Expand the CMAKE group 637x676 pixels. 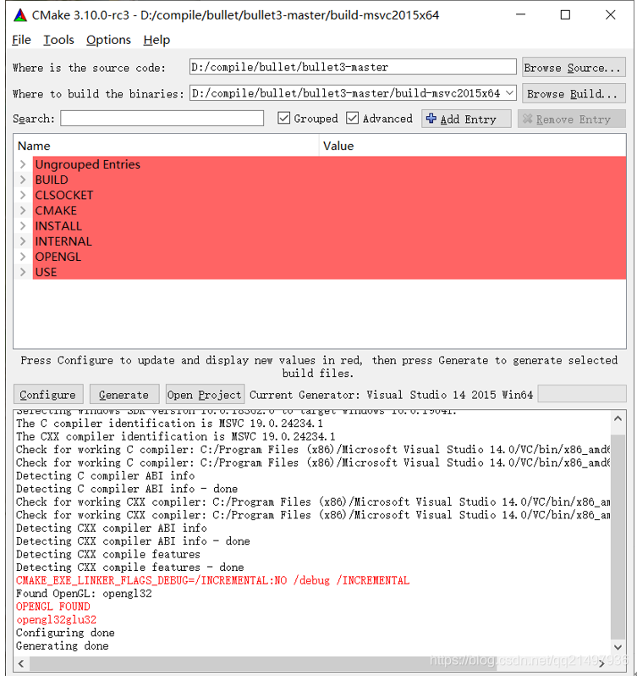[x=23, y=210]
